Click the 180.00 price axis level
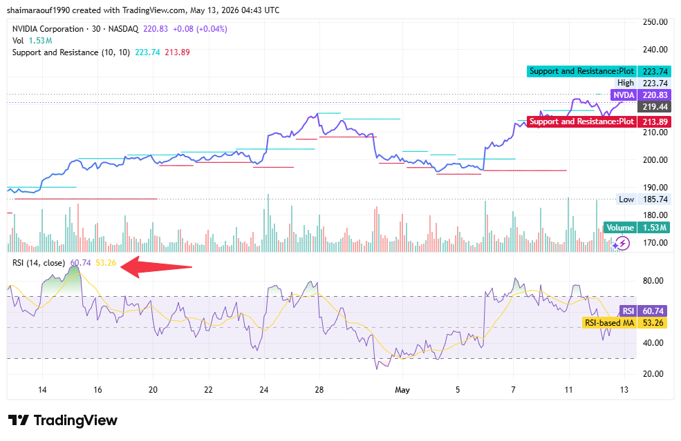Screen dimensions: 681x441 [655, 215]
